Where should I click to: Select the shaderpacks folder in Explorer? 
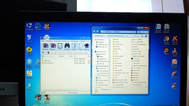(117, 66)
